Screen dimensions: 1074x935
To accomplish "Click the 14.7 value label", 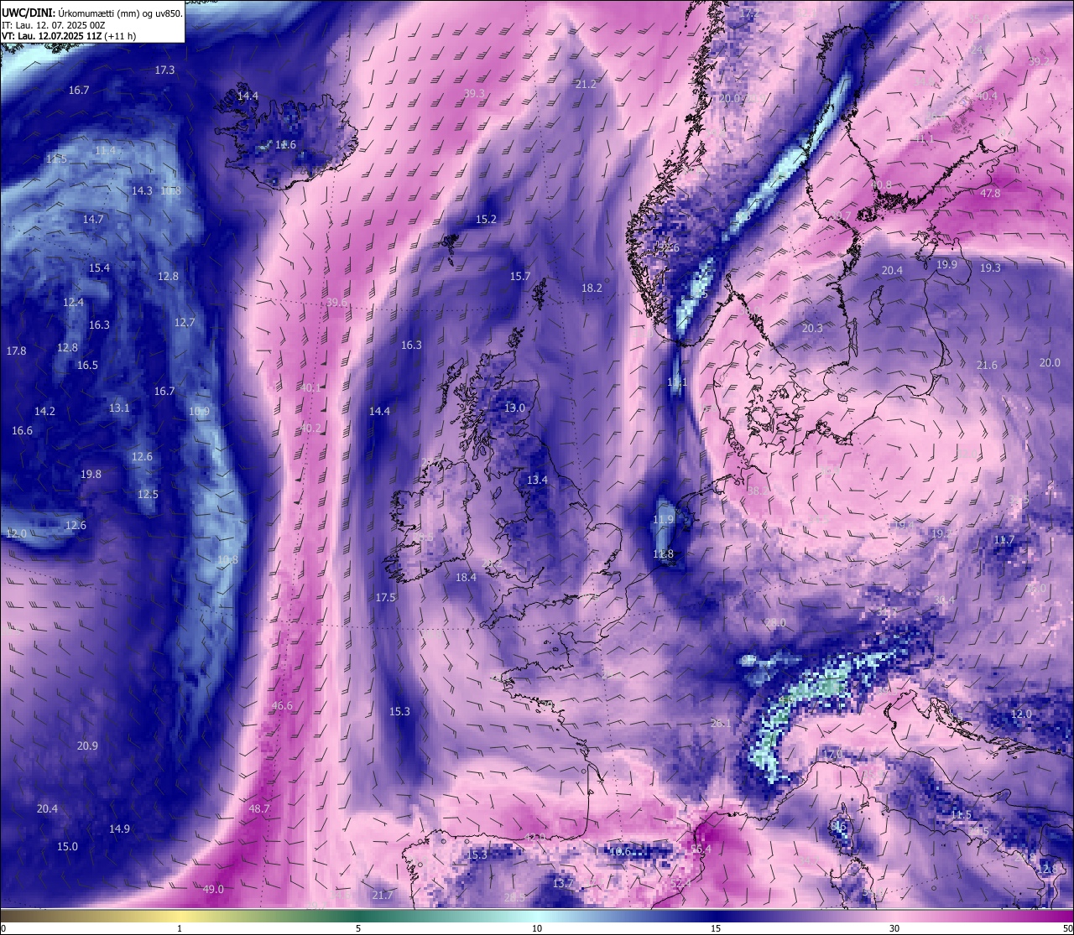I will (x=93, y=220).
